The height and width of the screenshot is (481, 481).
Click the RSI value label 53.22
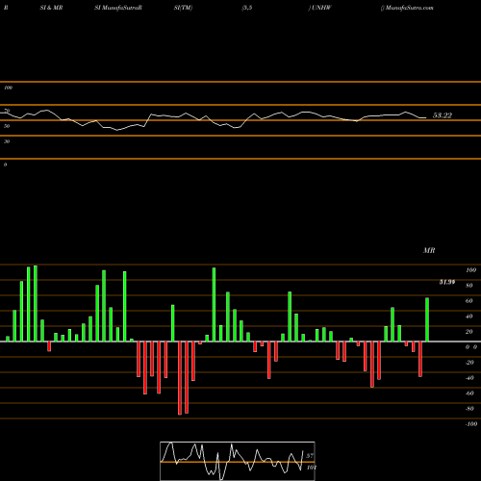click(x=443, y=115)
